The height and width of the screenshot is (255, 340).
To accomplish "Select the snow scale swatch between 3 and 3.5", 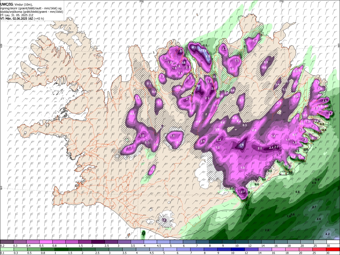I will tap(124, 242).
